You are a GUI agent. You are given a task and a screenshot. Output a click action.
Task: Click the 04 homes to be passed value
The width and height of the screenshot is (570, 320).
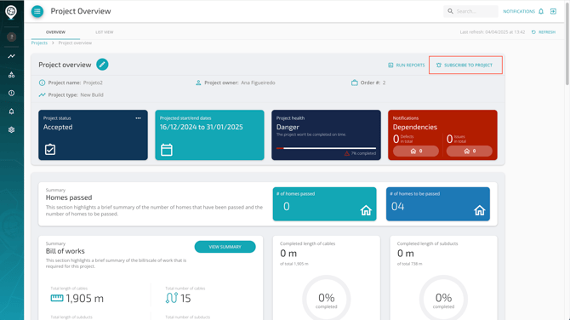point(397,207)
